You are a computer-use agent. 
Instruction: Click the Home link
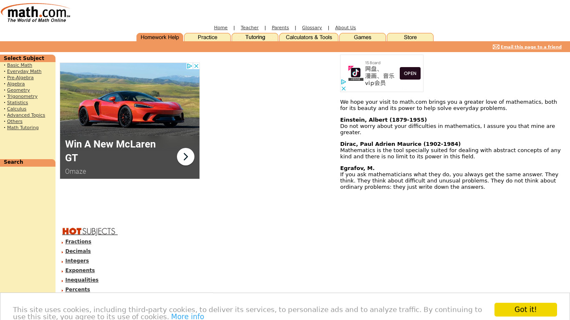(221, 28)
